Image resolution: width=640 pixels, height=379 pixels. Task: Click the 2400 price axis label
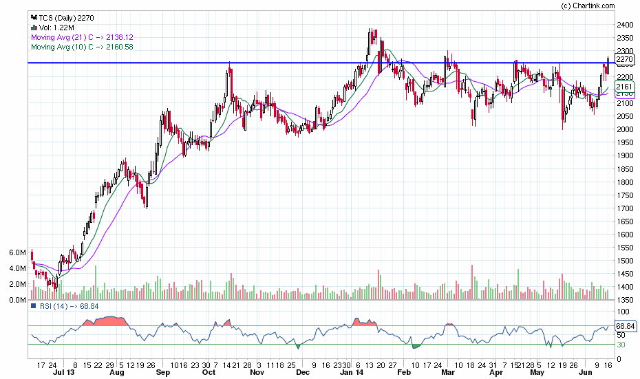pos(626,25)
